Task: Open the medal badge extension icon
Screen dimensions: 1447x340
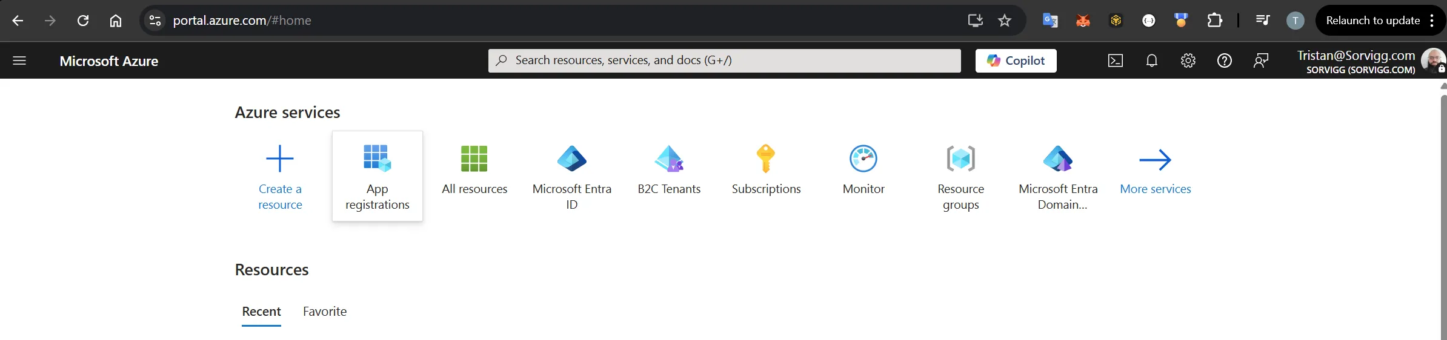Action: click(1181, 21)
